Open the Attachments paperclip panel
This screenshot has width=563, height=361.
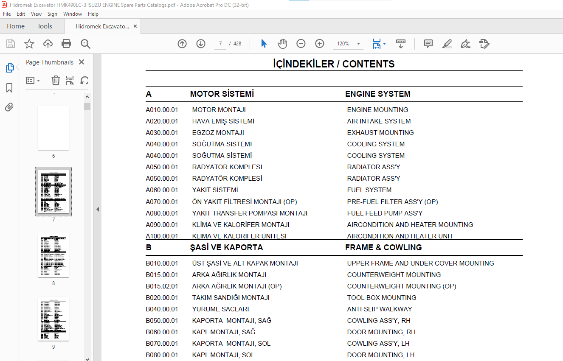pyautogui.click(x=9, y=107)
